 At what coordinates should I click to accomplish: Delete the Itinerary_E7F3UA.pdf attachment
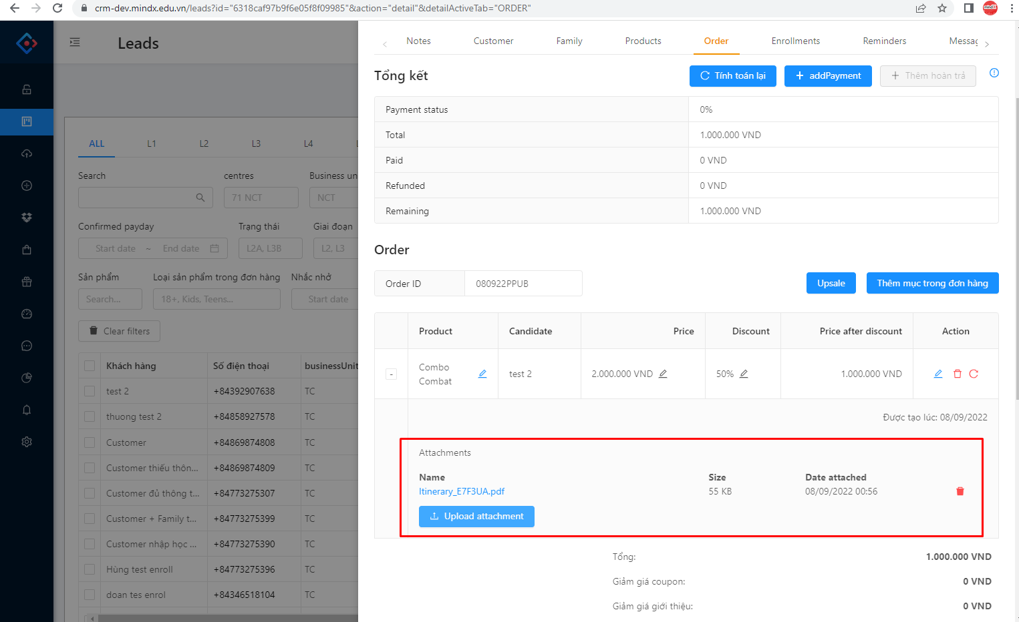tap(960, 491)
